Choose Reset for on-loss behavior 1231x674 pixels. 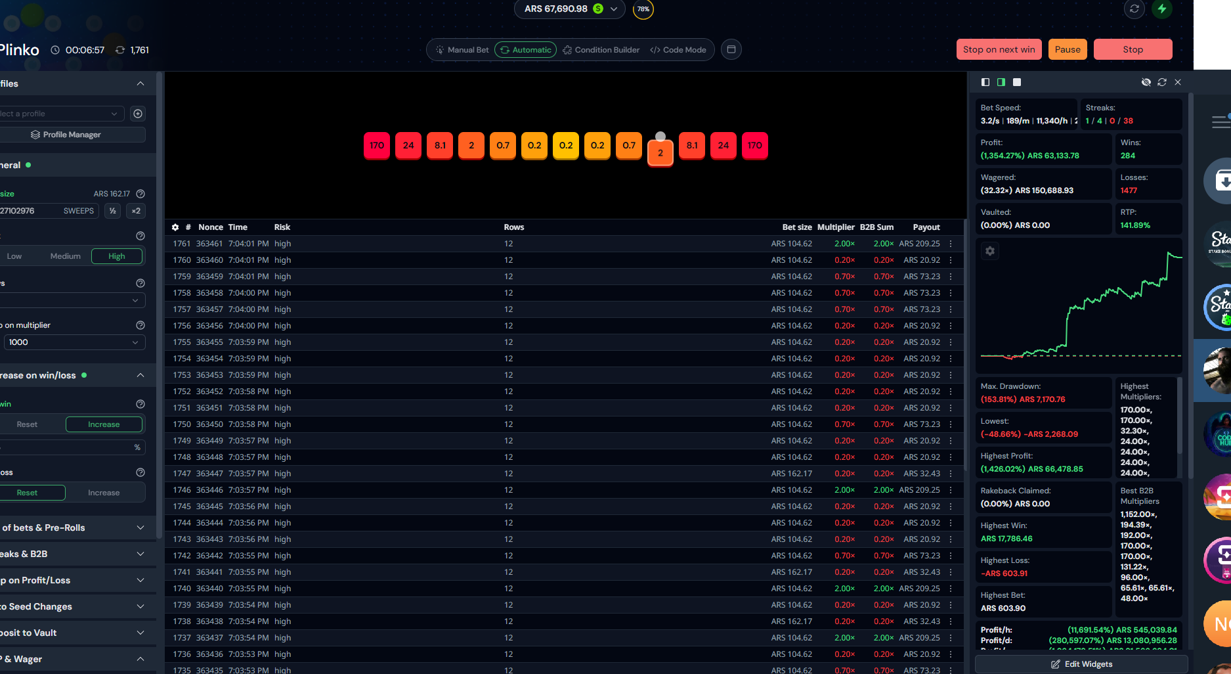coord(28,493)
